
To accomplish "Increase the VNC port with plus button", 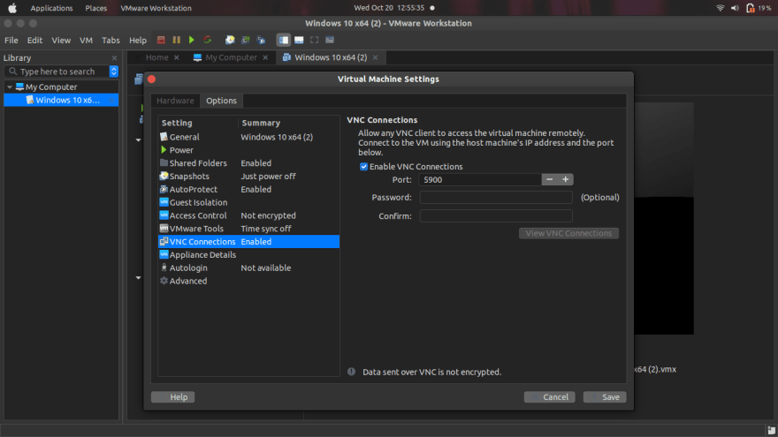I will click(x=565, y=179).
